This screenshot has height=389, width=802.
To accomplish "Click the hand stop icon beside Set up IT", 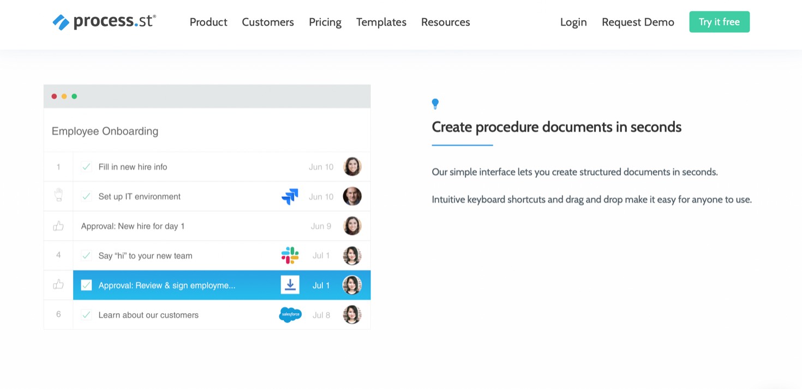I will click(x=58, y=196).
